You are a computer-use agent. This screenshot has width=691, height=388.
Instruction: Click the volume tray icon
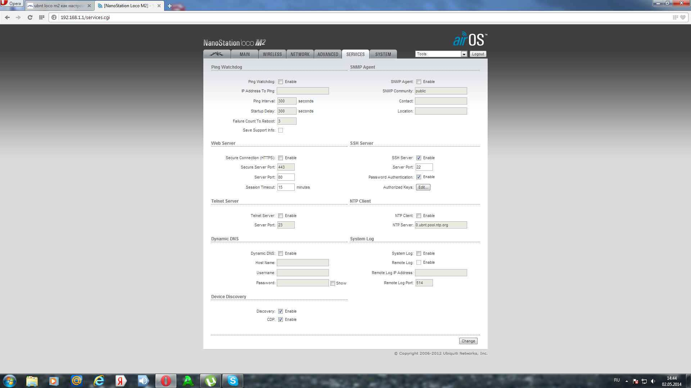(x=653, y=381)
